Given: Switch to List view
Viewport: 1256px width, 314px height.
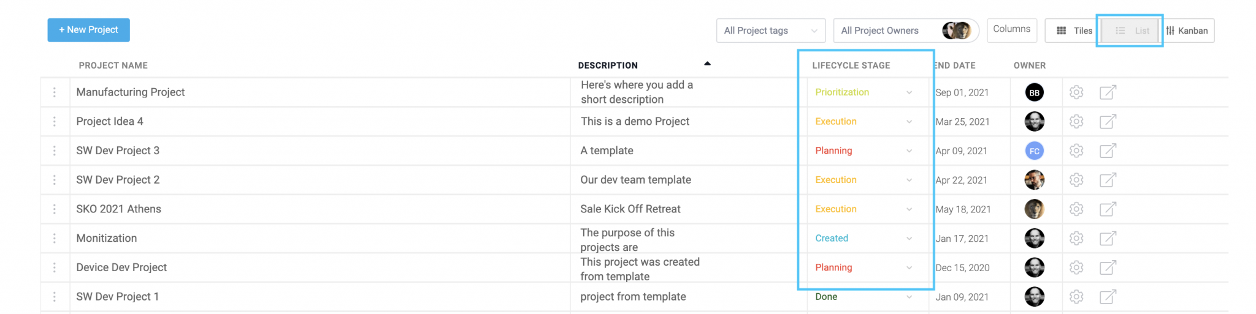Looking at the screenshot, I should pyautogui.click(x=1132, y=31).
